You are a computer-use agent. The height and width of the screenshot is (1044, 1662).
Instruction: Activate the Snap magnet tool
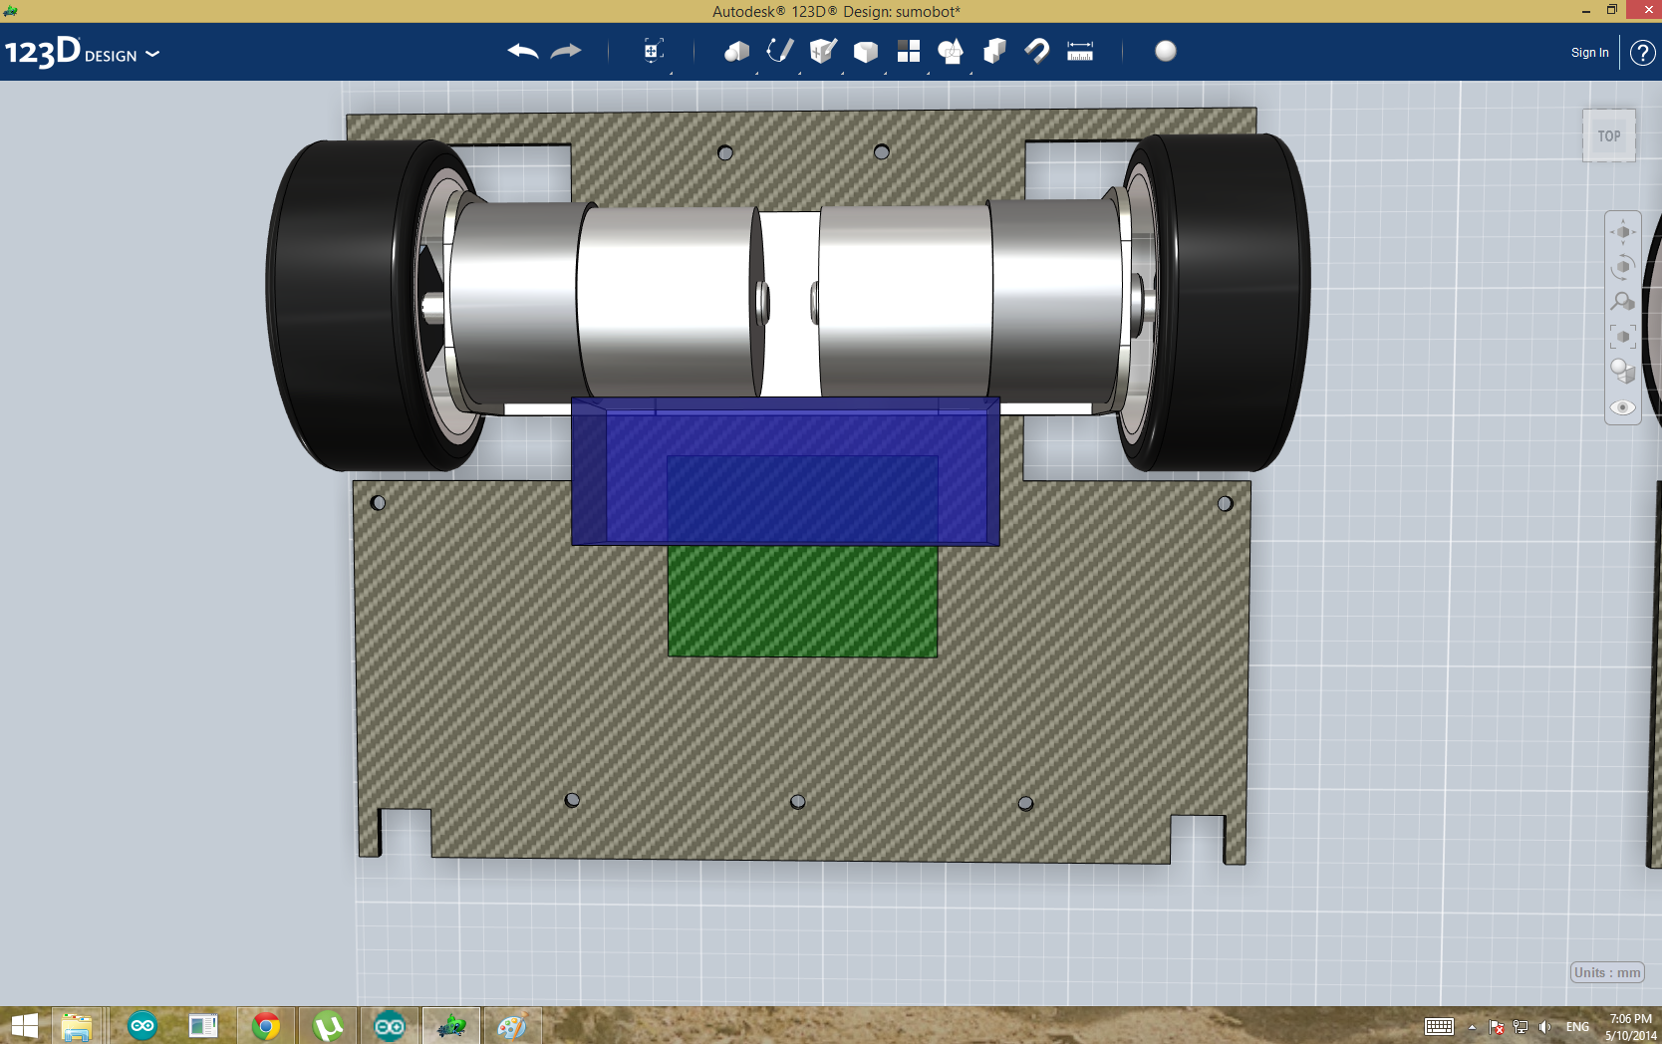point(1036,52)
